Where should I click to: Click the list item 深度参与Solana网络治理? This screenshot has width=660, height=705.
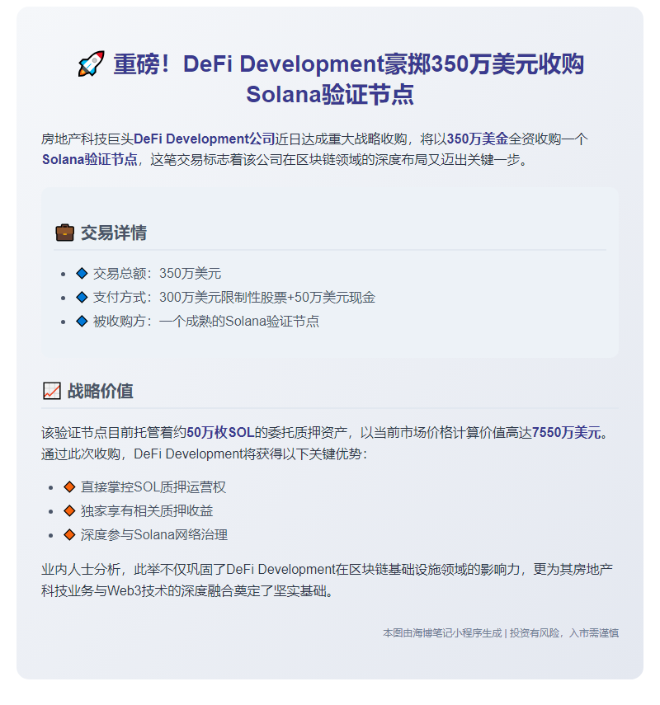coord(154,534)
